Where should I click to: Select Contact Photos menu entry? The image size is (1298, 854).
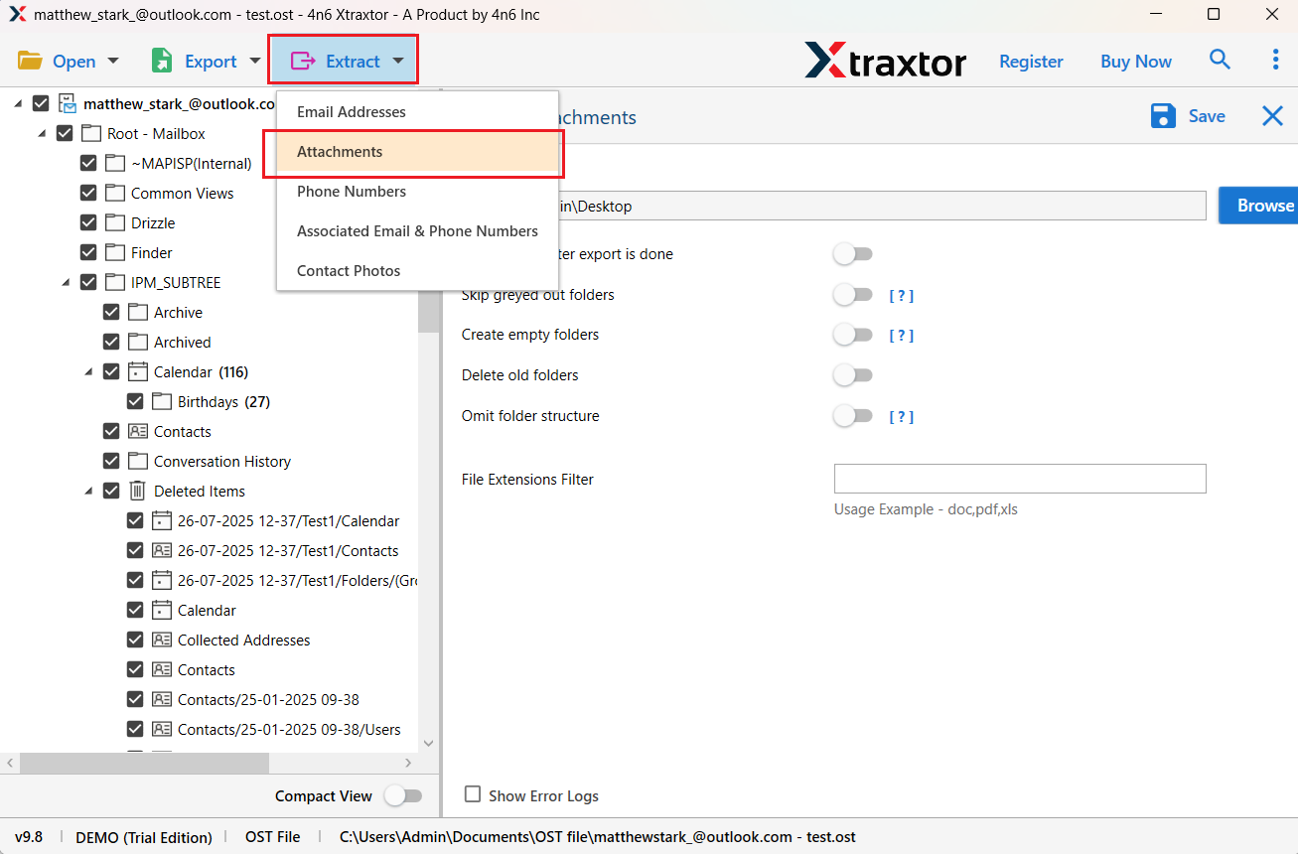coord(417,271)
